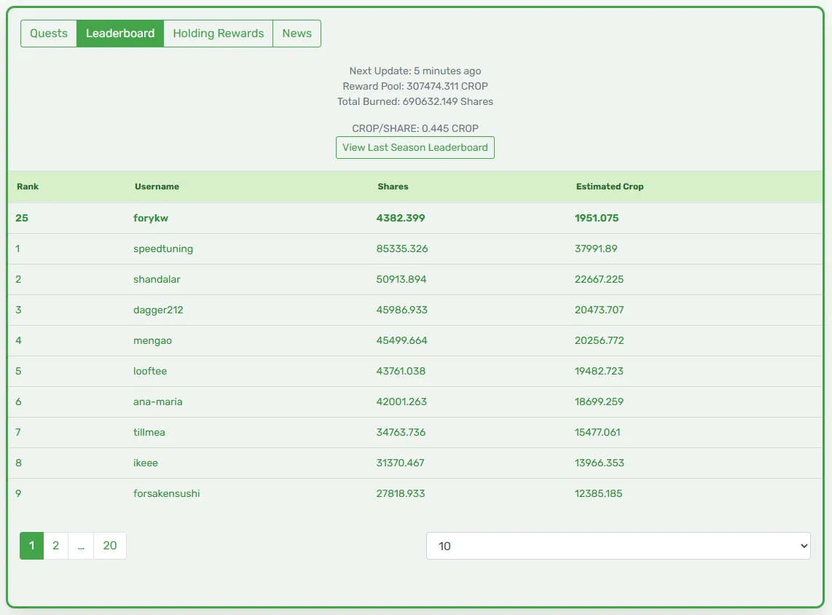Select the highlighted forykw row
This screenshot has height=615, width=832.
[415, 218]
